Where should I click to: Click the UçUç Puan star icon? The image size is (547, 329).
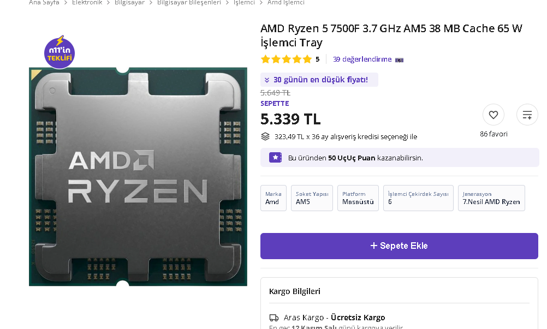coord(275,158)
